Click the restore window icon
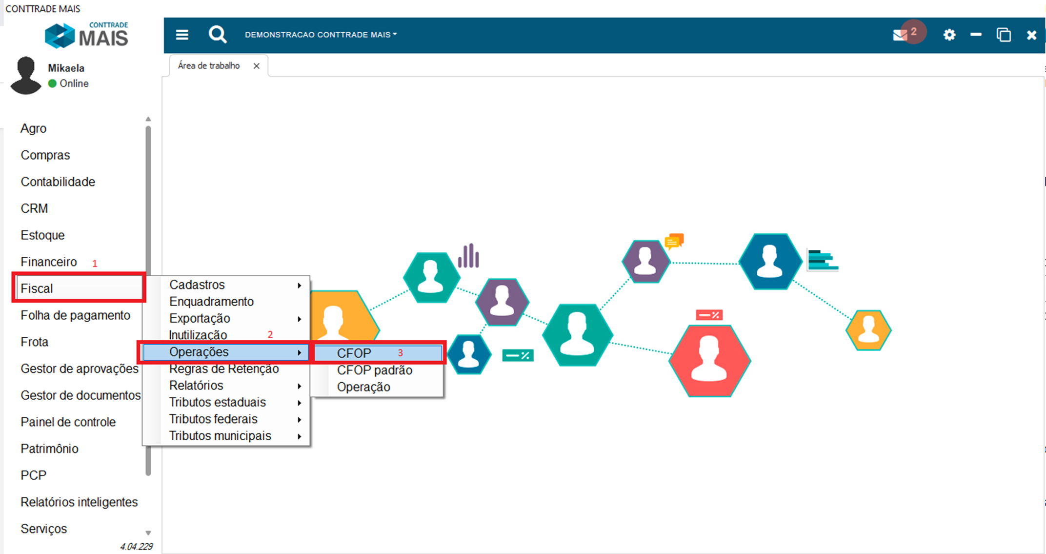Screen dimensions: 1046x554 click(x=1004, y=35)
